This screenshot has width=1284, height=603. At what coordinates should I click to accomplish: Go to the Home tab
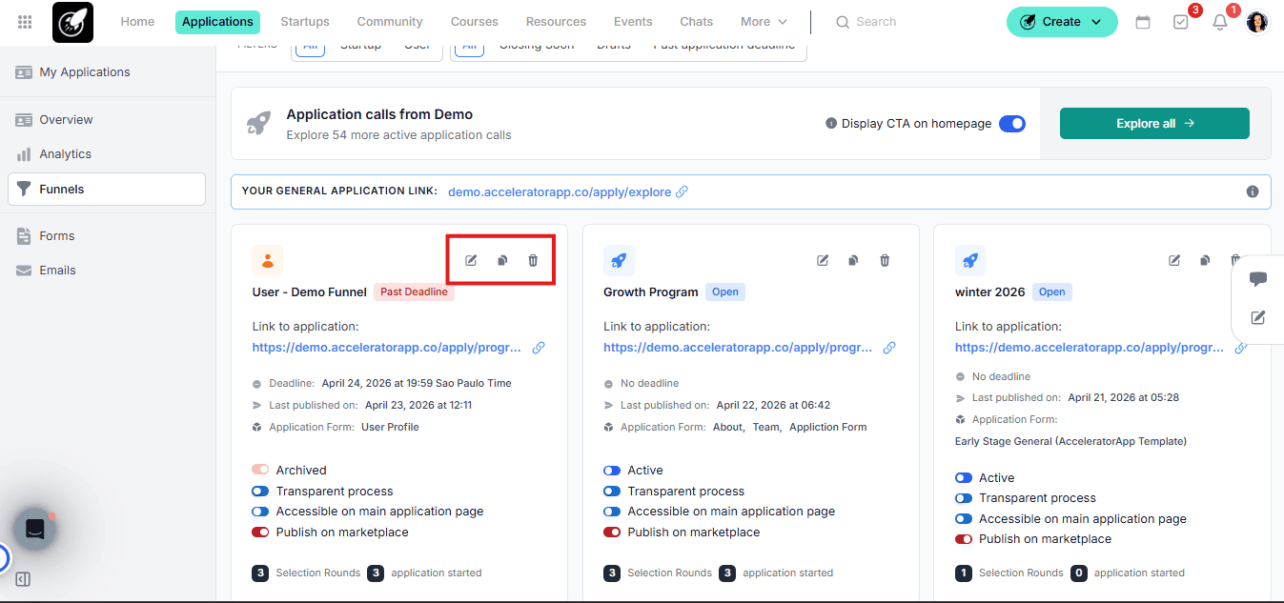(137, 22)
